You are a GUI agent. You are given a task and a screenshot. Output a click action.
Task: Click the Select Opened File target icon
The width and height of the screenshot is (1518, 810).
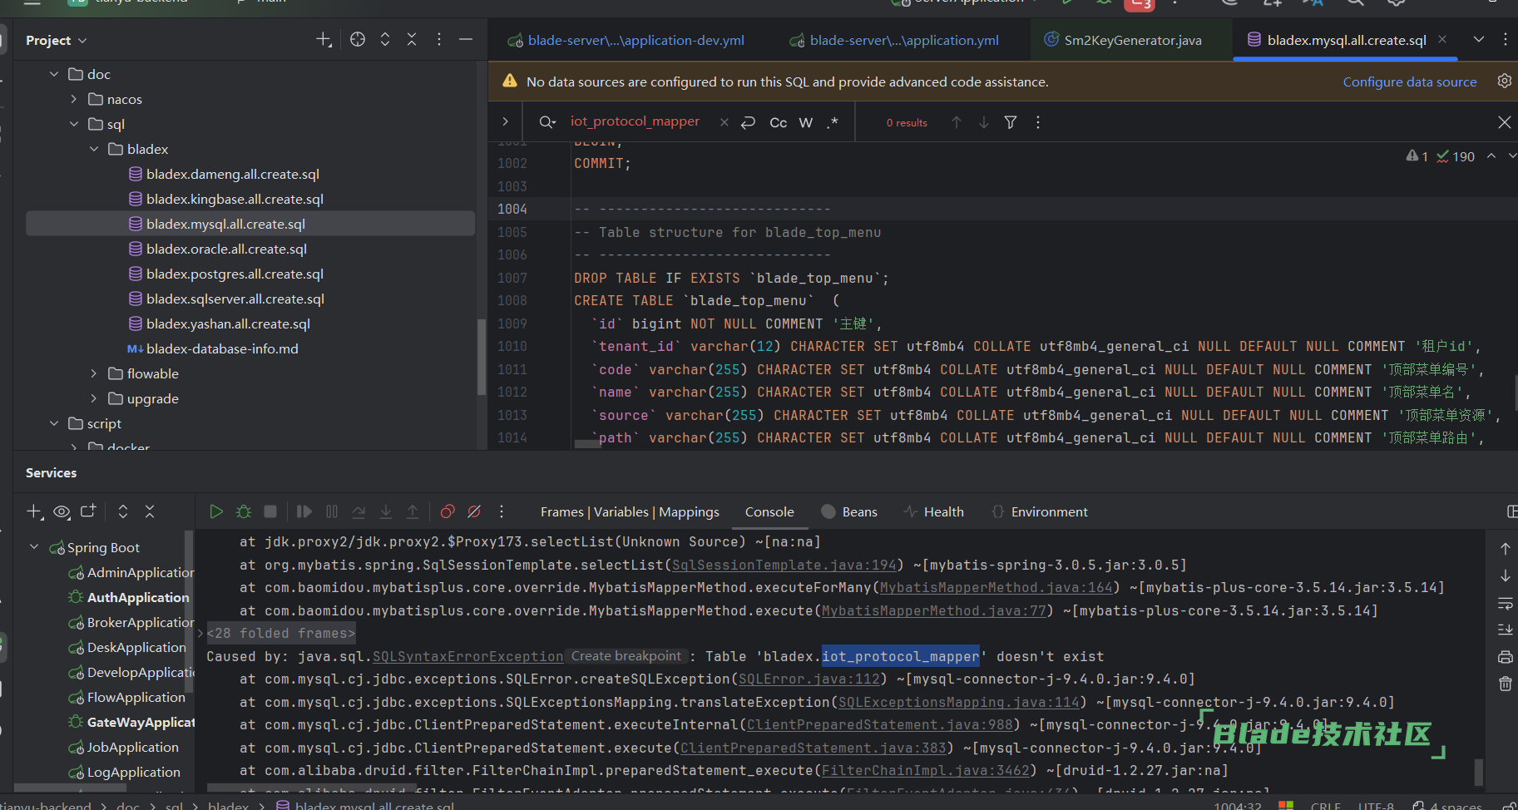click(358, 40)
